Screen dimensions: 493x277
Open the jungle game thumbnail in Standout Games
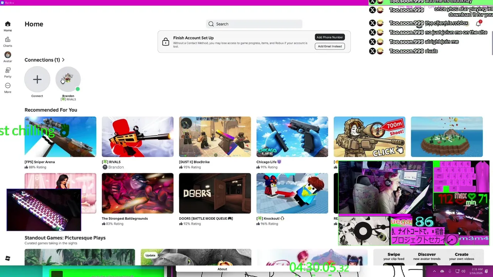coord(80,257)
